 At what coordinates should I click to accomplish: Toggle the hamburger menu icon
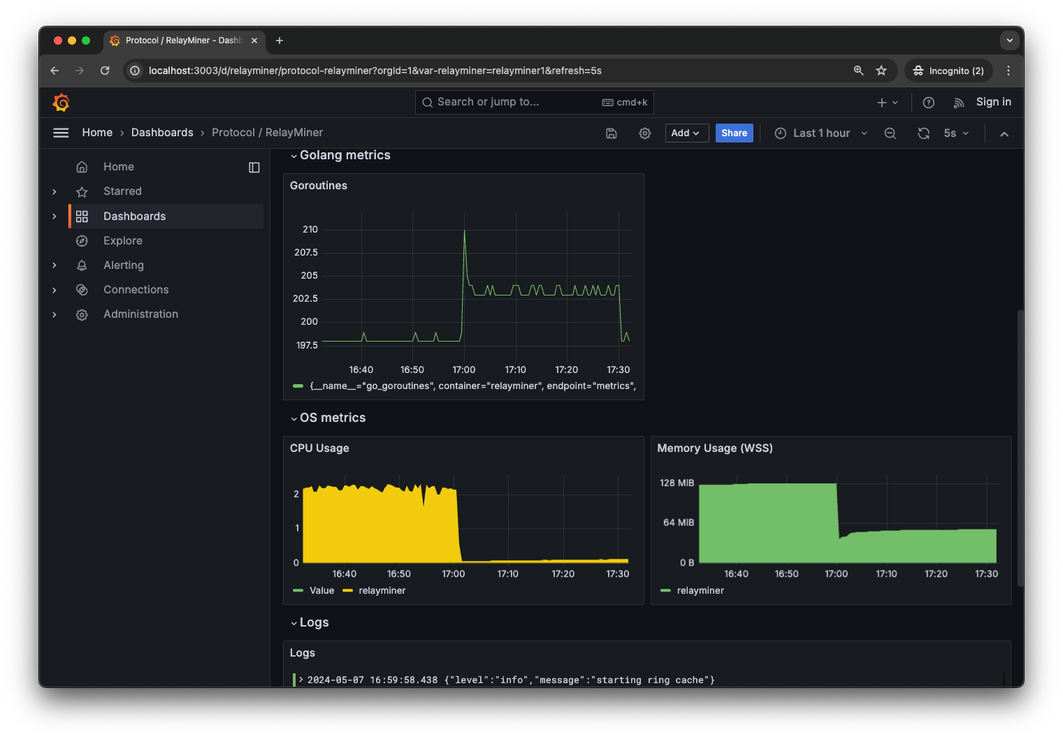click(61, 133)
